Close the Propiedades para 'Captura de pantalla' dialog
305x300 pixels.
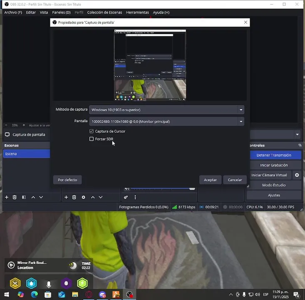[245, 22]
